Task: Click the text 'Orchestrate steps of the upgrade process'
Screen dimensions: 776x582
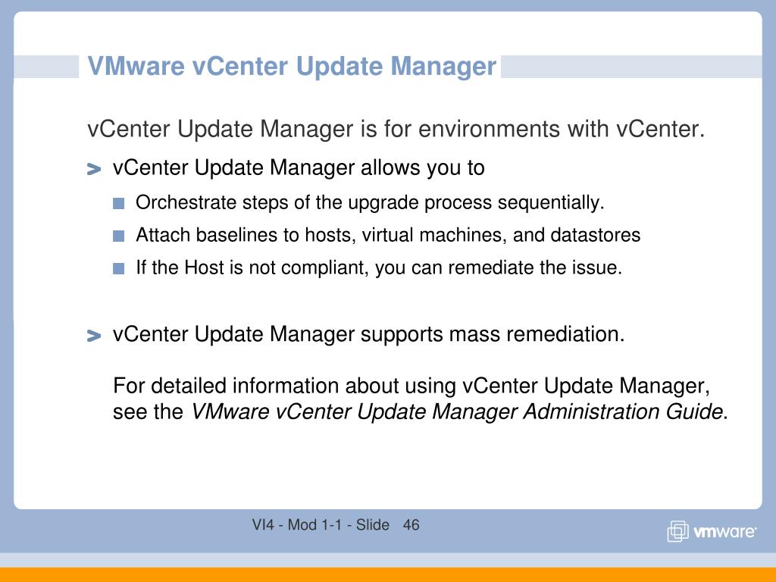Action: point(314,203)
